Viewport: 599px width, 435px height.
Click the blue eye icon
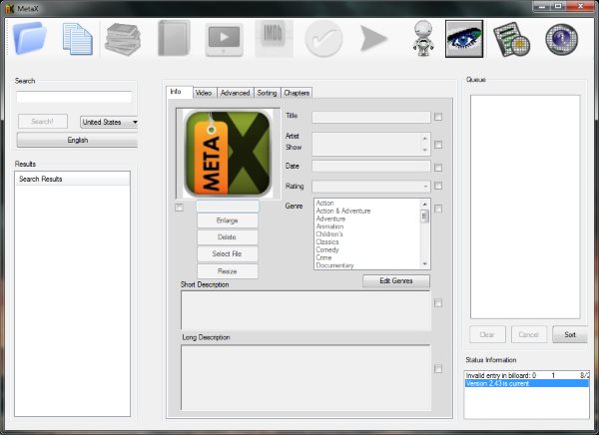[x=464, y=39]
